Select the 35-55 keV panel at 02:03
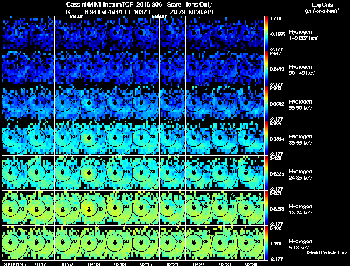350x266 pixels. click(94, 138)
